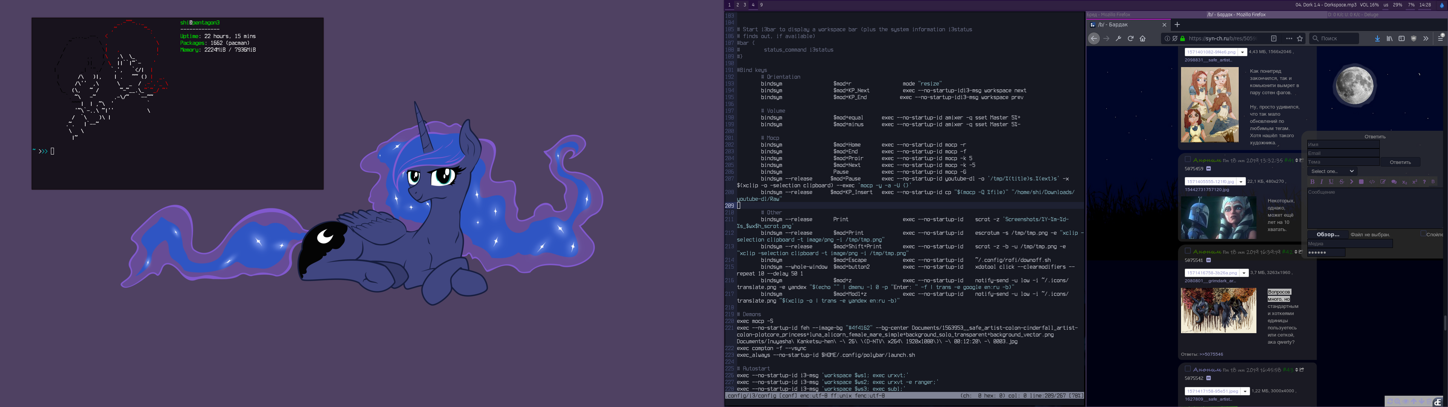Click up-down arrows next to post #43
The height and width of the screenshot is (407, 1448).
(x=1297, y=370)
